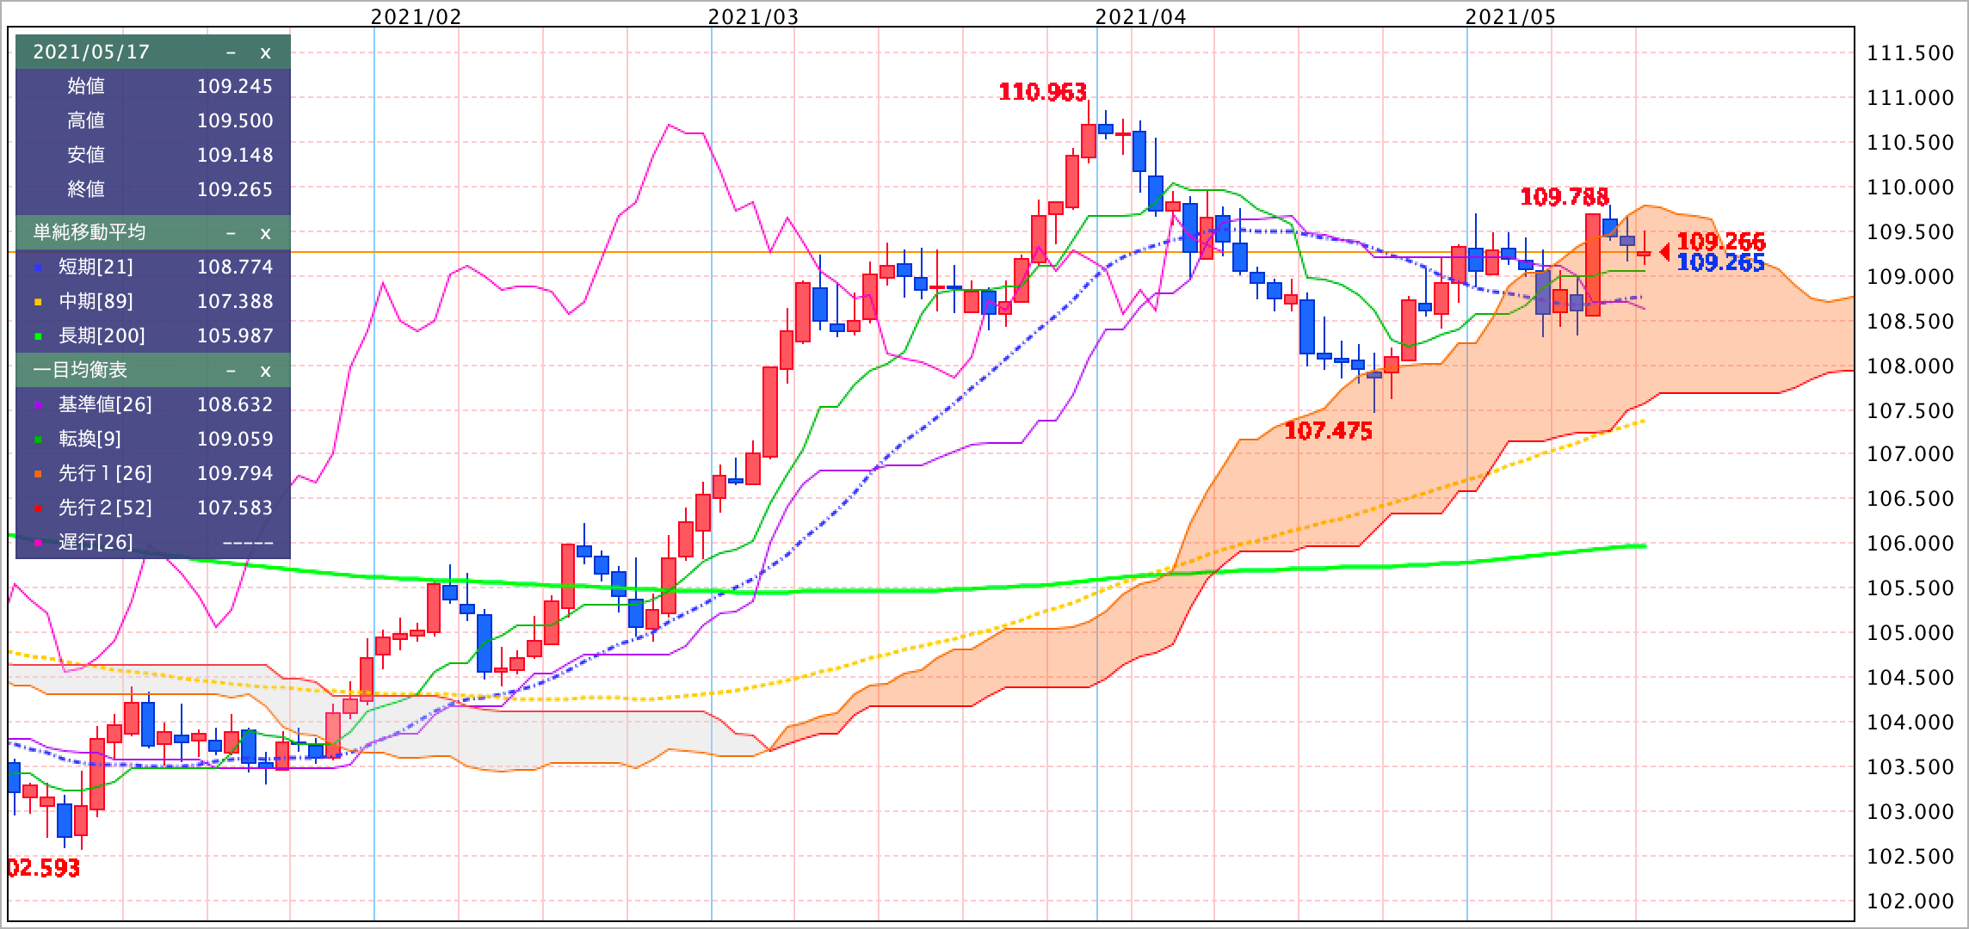Click the 2021/05 date axis label
This screenshot has width=1969, height=929.
pyautogui.click(x=1510, y=16)
